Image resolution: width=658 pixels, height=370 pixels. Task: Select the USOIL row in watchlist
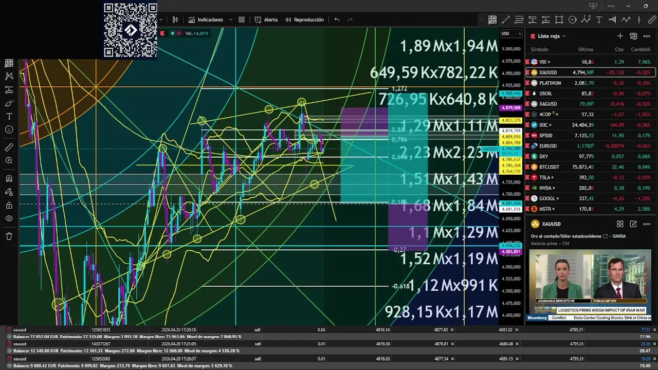[590, 94]
